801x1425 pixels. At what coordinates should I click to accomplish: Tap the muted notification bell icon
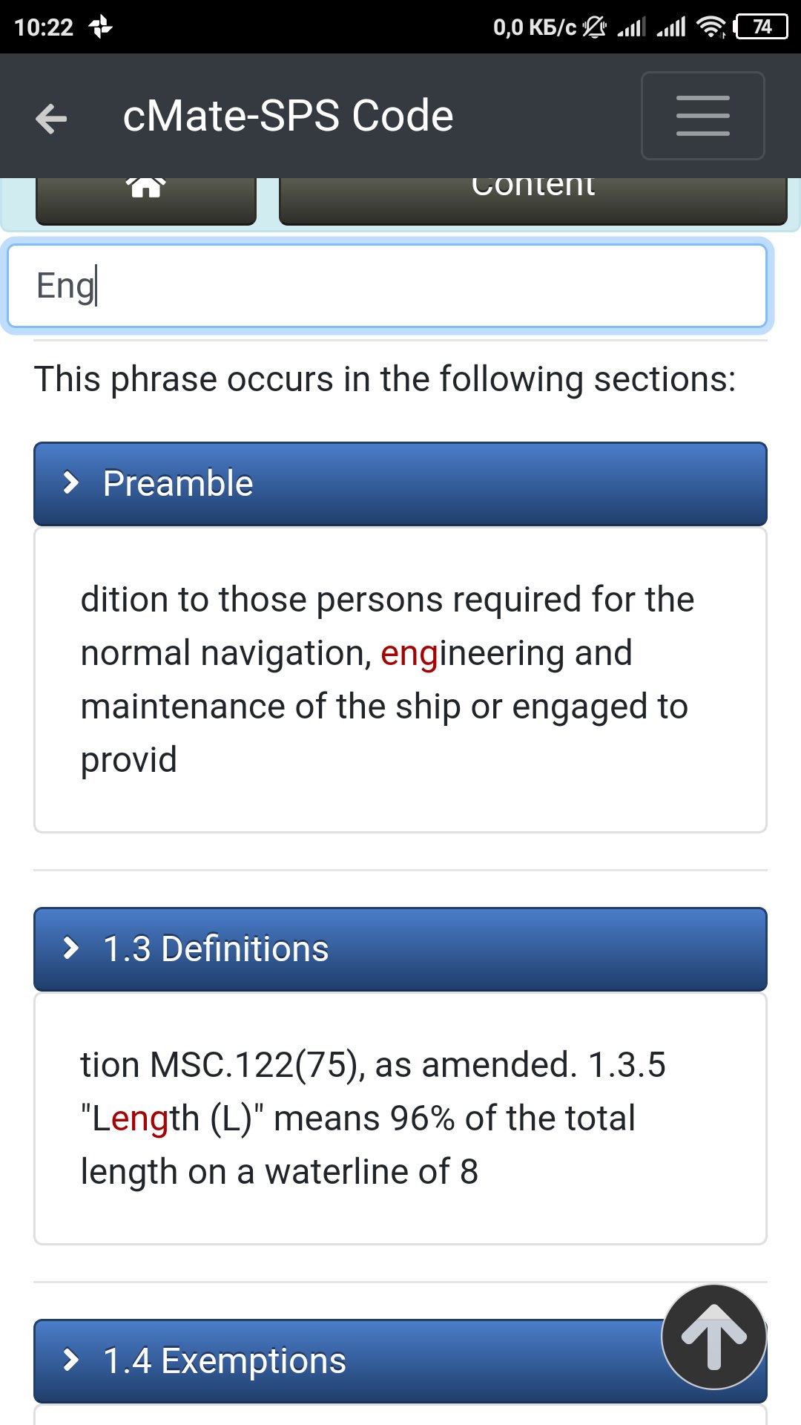coord(594,27)
